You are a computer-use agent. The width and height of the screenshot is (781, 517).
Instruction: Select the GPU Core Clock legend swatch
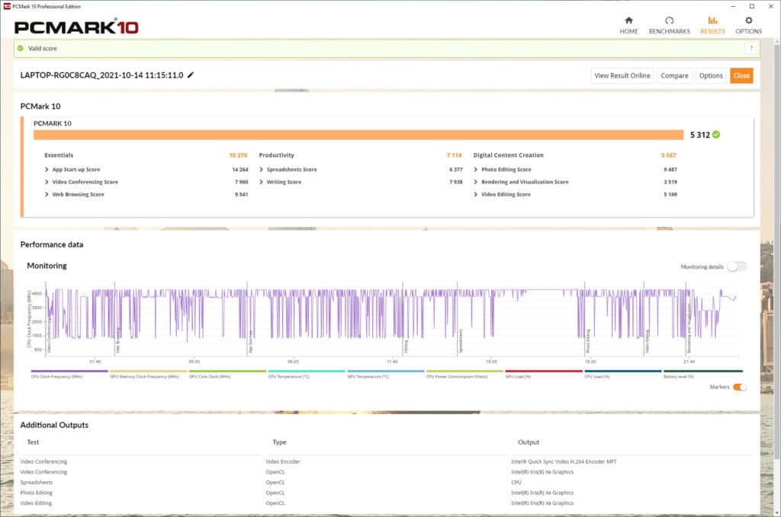[x=227, y=371]
